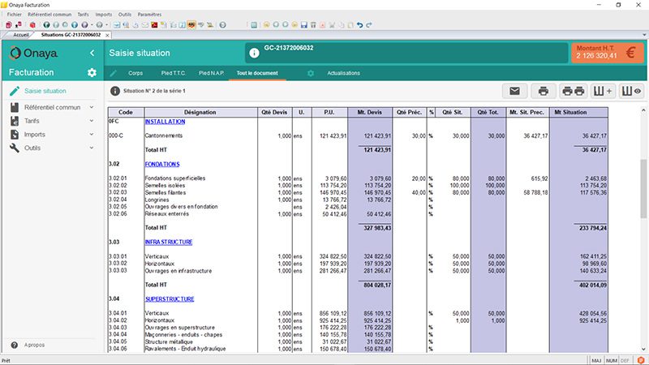Click the double printer print button
Viewport: 649px width, 365px height.
click(x=574, y=91)
